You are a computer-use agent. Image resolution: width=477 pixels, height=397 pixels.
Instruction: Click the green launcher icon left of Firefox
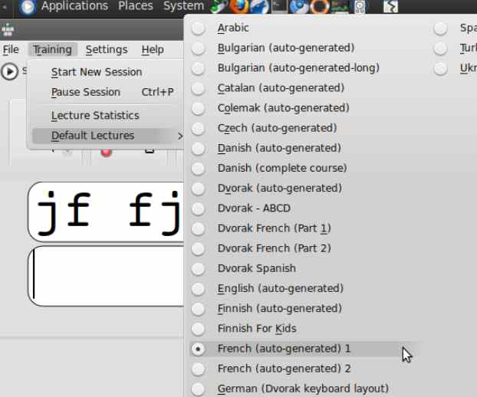tap(218, 6)
